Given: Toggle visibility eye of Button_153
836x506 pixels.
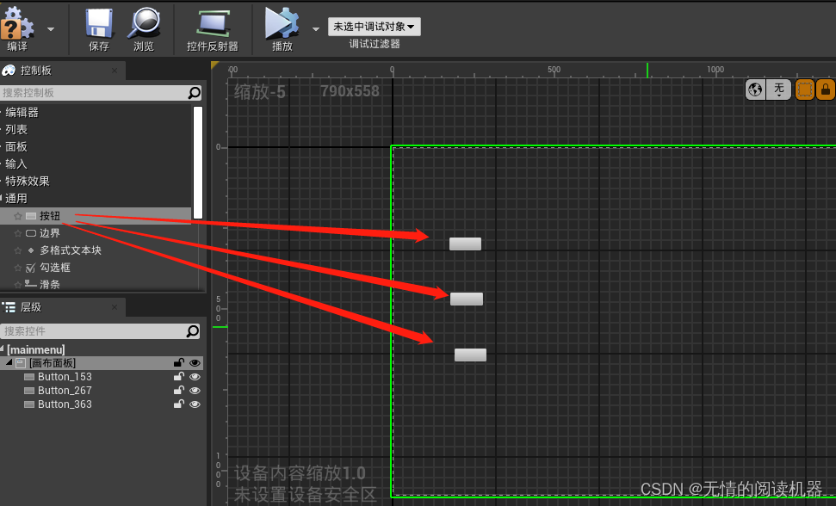Looking at the screenshot, I should point(195,376).
